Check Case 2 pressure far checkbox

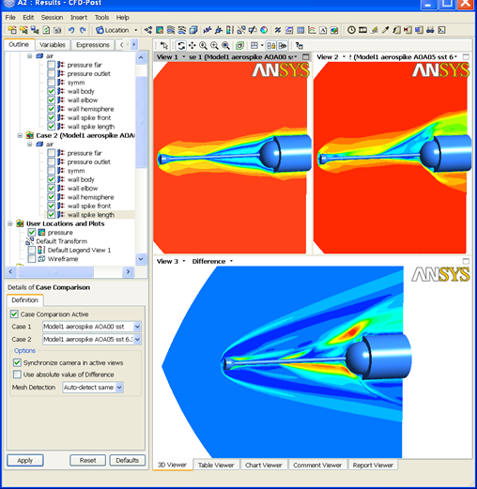(52, 153)
